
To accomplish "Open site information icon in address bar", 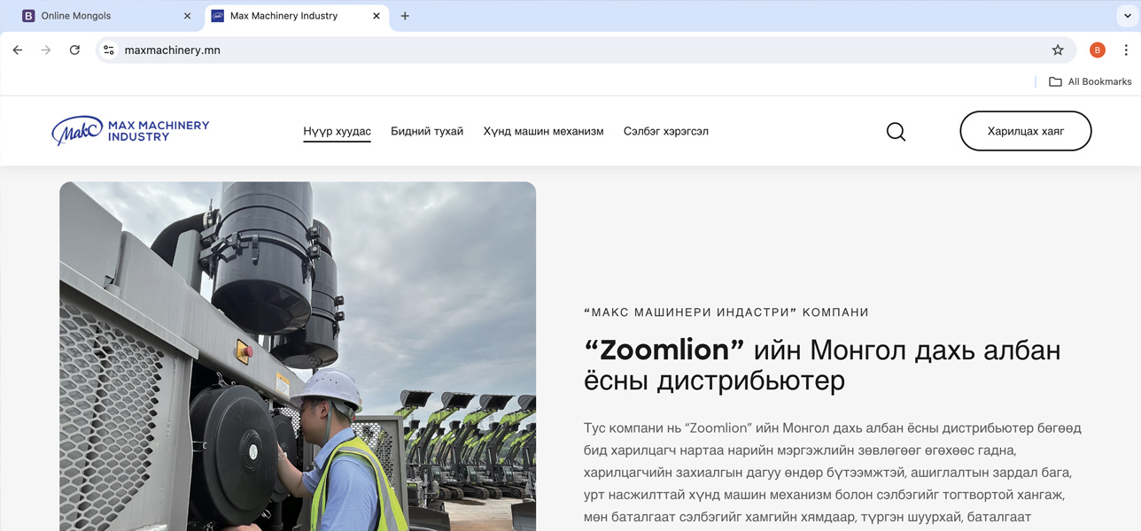I will coord(109,50).
